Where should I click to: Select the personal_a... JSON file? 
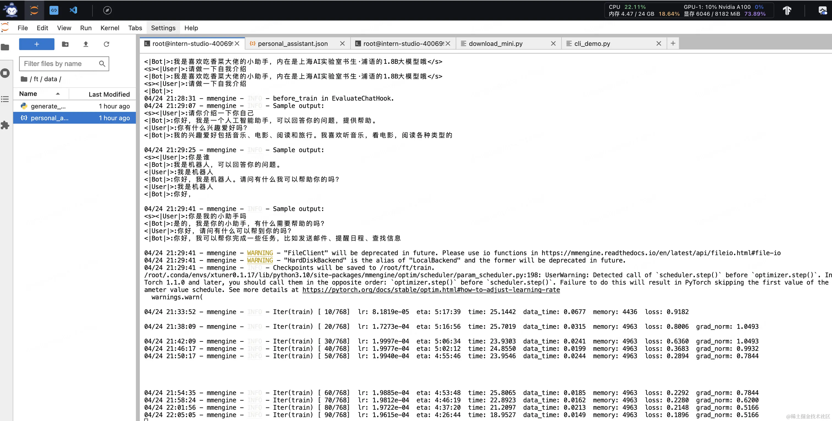coord(50,118)
